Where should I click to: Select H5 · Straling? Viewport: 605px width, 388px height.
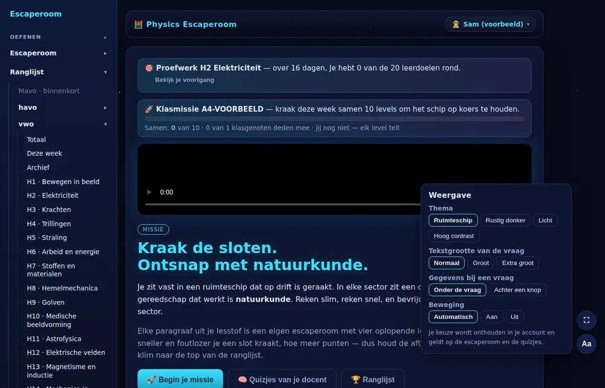tap(47, 238)
